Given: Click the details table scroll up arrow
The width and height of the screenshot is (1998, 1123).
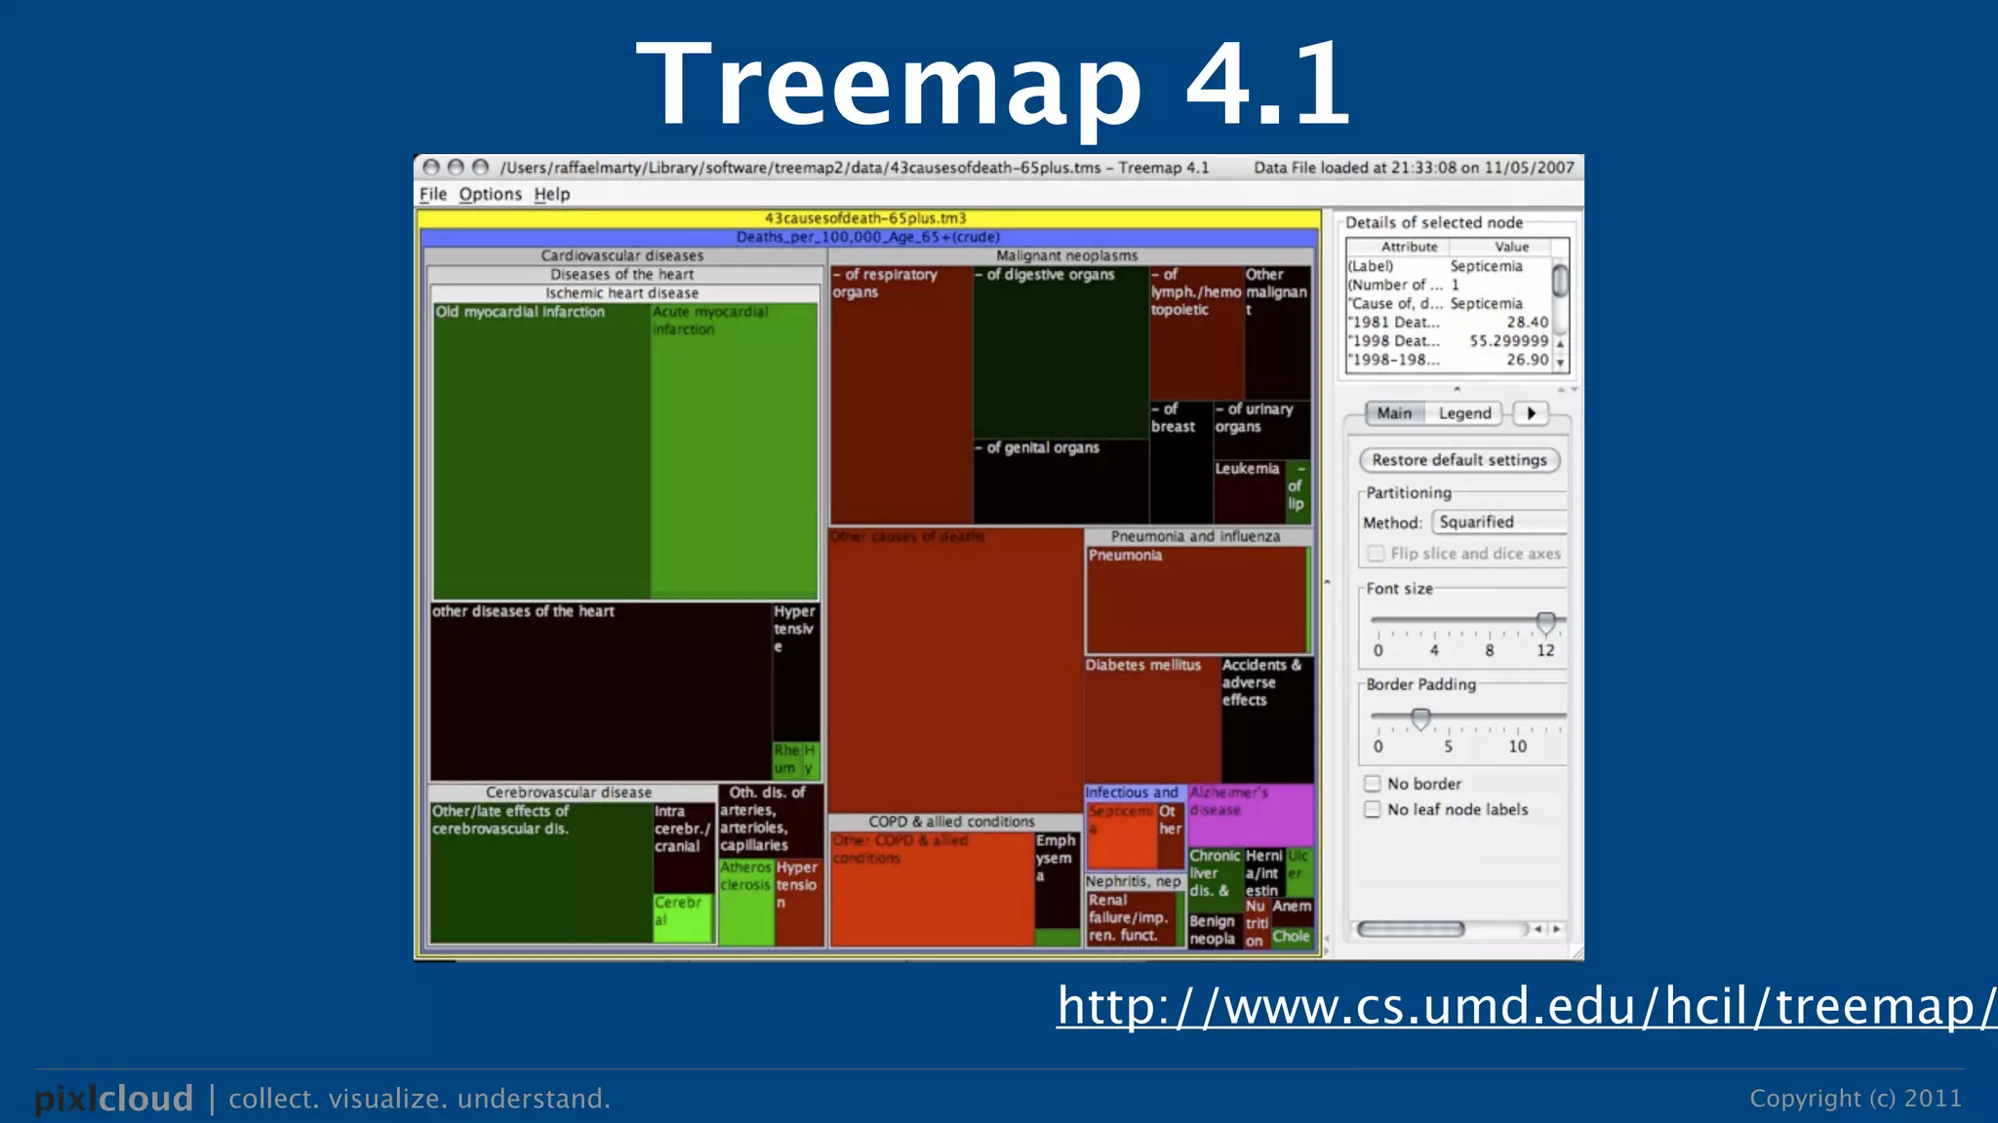Looking at the screenshot, I should (1560, 344).
